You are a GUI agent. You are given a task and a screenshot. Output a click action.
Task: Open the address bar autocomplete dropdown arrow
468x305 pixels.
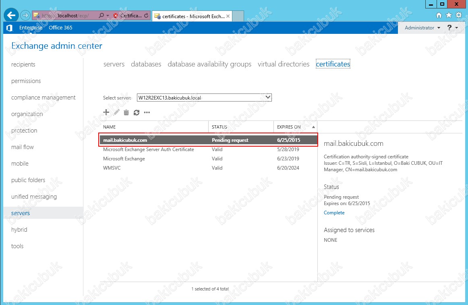click(x=108, y=16)
